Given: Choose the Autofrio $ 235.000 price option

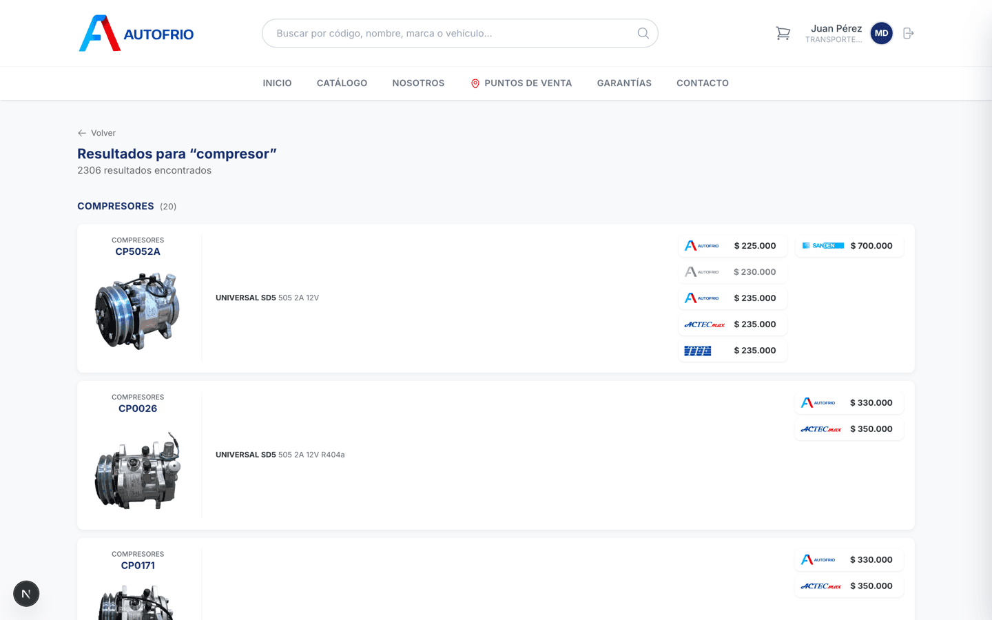Looking at the screenshot, I should pyautogui.click(x=732, y=298).
